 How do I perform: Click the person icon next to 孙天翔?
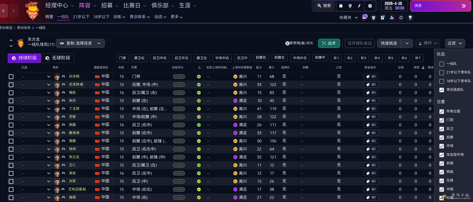click(63, 76)
